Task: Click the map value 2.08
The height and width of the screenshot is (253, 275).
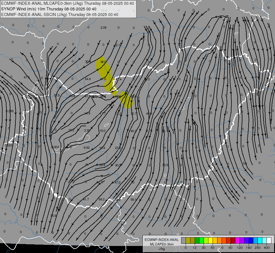Action: 103,28
